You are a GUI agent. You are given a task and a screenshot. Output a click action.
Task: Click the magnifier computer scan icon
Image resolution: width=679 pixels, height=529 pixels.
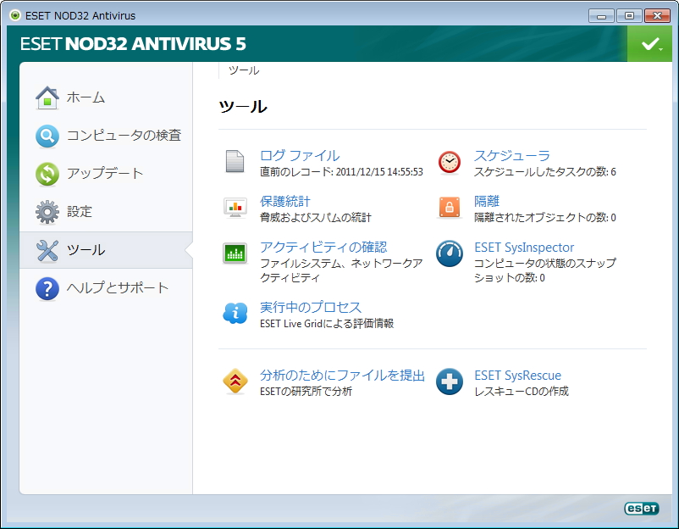[47, 136]
